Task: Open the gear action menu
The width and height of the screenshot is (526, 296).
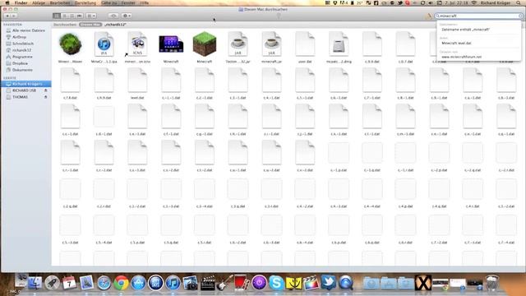Action: point(126,16)
